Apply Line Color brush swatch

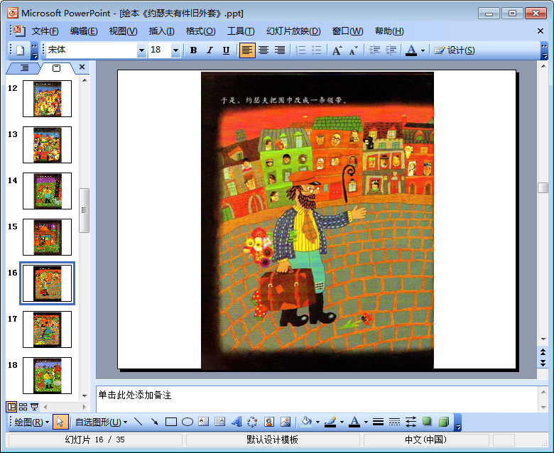pos(330,422)
